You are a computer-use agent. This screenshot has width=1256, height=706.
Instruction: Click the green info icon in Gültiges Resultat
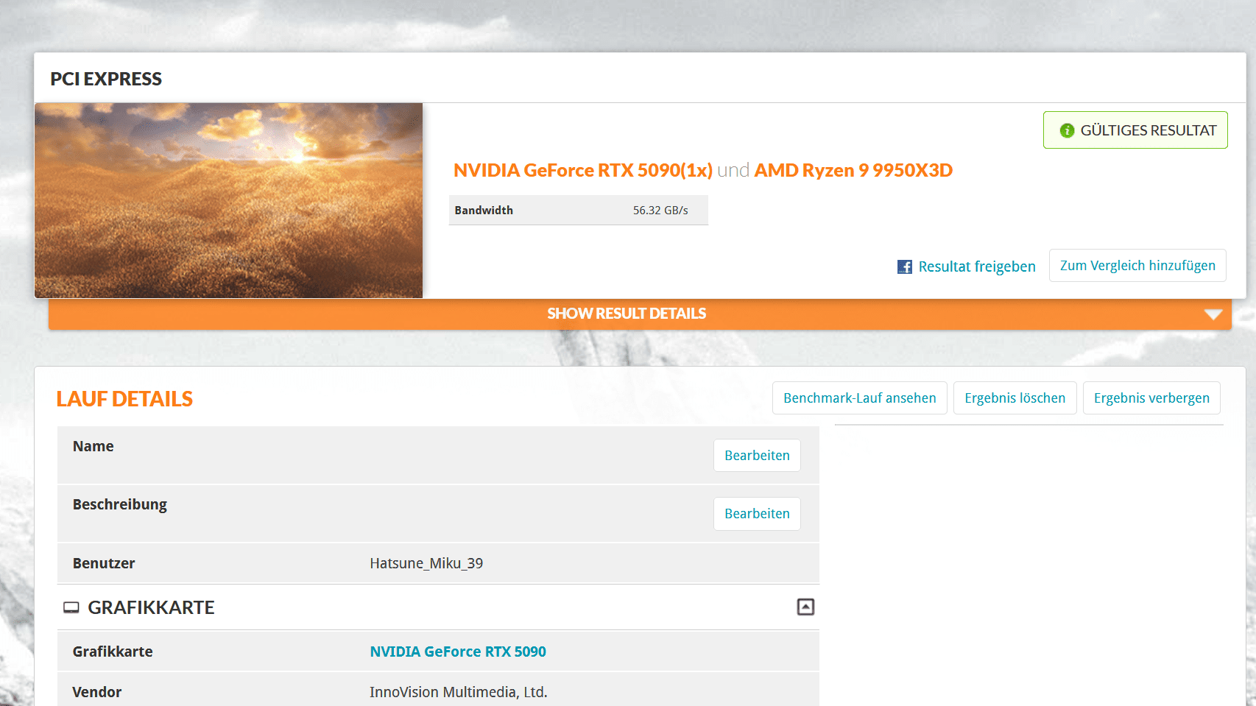click(x=1067, y=130)
